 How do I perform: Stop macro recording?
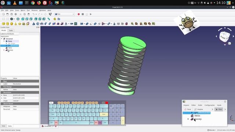pos(83,14)
